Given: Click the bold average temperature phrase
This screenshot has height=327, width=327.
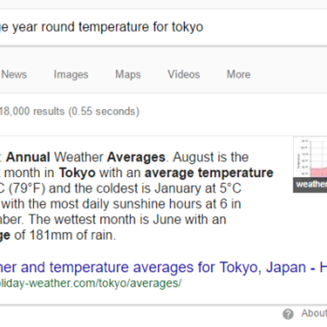Looking at the screenshot, I should 209,173.
